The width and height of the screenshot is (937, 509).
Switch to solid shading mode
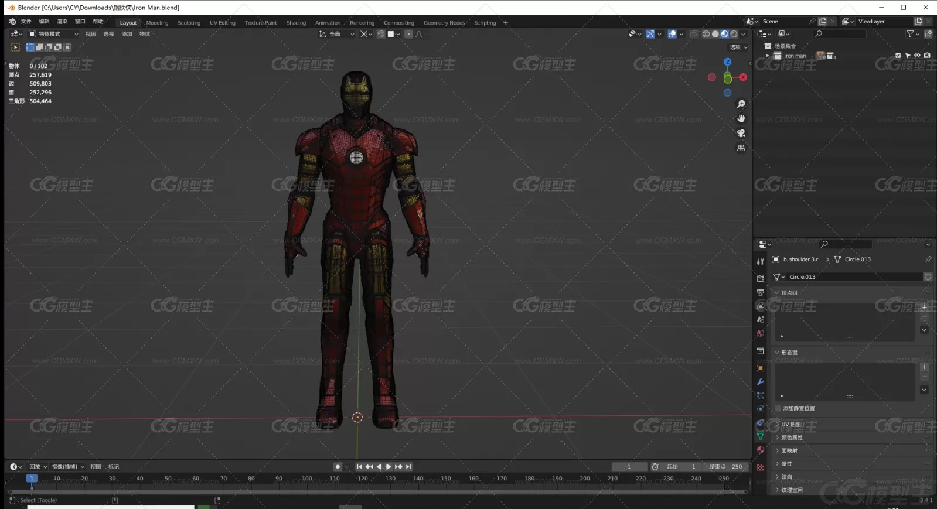pyautogui.click(x=715, y=34)
